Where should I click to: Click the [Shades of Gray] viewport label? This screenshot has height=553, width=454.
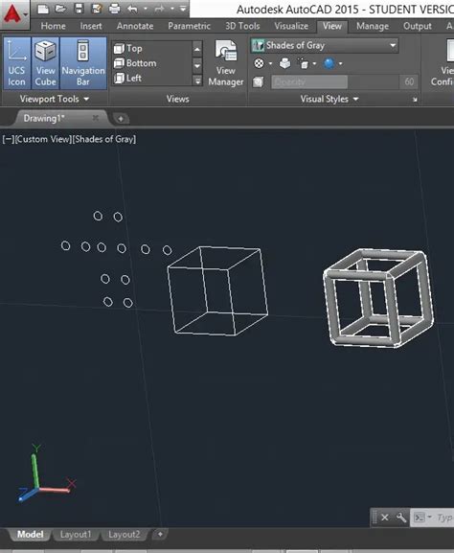[x=104, y=139]
